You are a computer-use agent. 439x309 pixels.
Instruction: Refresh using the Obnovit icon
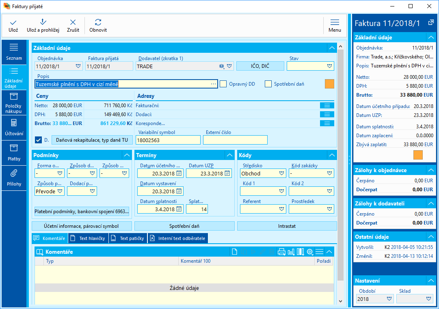click(98, 23)
